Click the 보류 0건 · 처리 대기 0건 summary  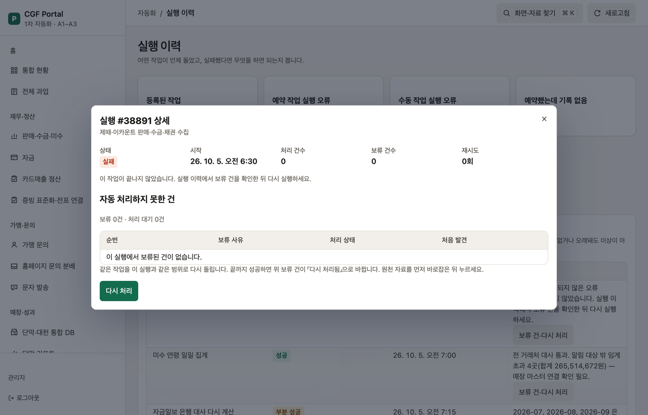[x=132, y=219]
